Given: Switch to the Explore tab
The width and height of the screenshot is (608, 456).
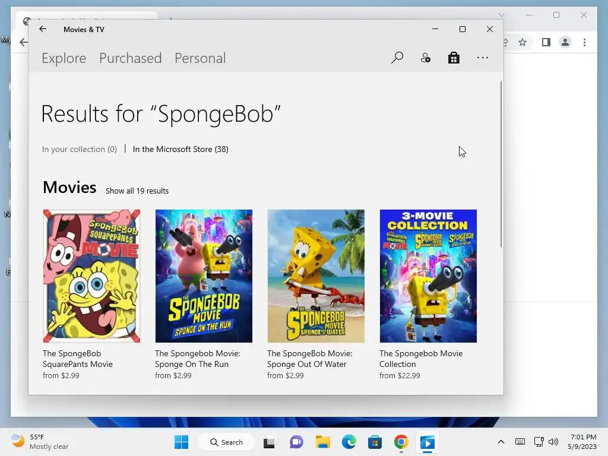Looking at the screenshot, I should coord(64,58).
